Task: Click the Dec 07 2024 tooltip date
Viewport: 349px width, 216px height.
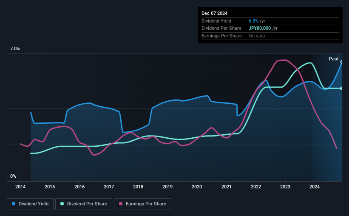Action: (x=214, y=13)
